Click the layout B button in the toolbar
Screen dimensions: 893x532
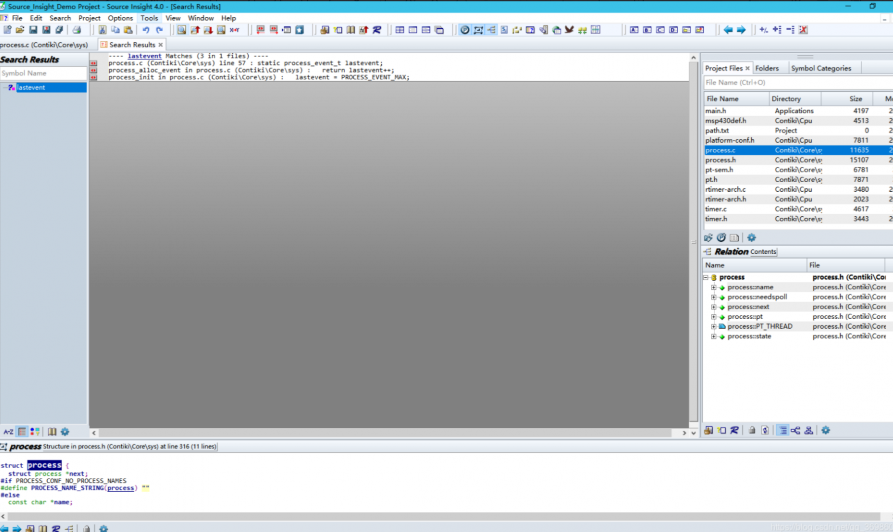point(647,30)
